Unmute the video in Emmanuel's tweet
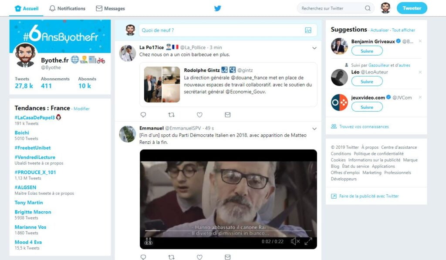 295,241
